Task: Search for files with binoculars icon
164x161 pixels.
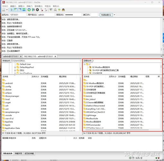Action: (x=63, y=10)
